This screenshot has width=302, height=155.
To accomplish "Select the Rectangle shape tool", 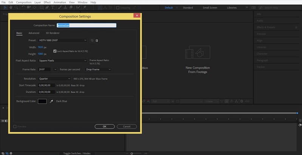I will [x=42, y=8].
